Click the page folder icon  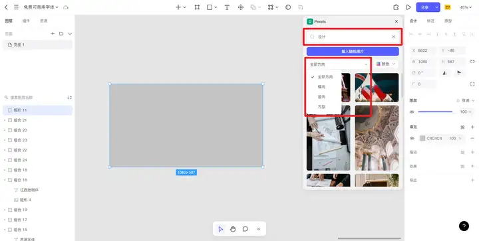pyautogui.click(x=61, y=33)
